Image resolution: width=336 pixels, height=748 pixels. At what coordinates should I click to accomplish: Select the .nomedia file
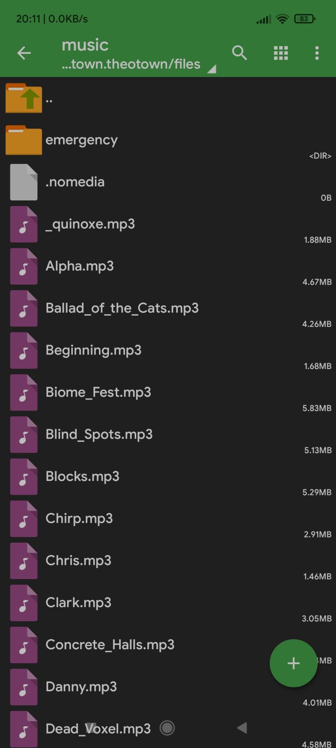(168, 182)
